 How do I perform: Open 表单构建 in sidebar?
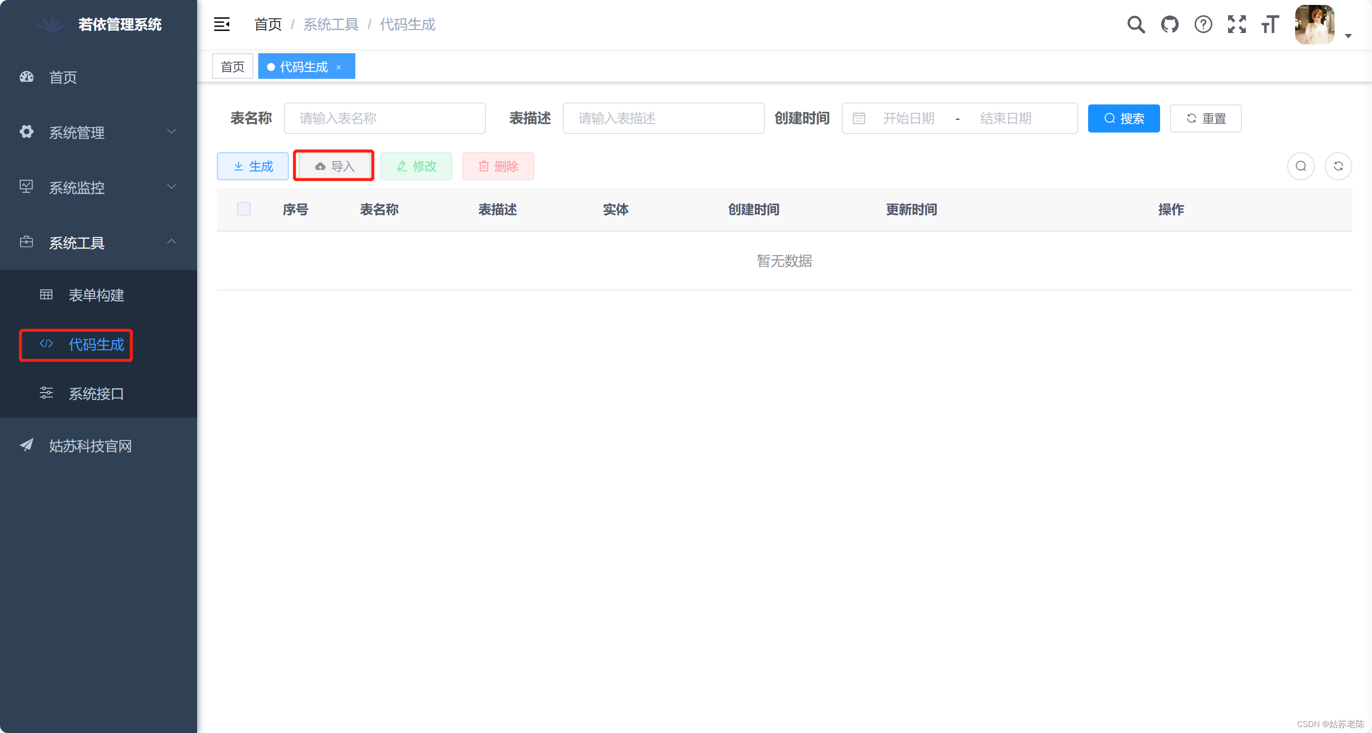(x=96, y=295)
